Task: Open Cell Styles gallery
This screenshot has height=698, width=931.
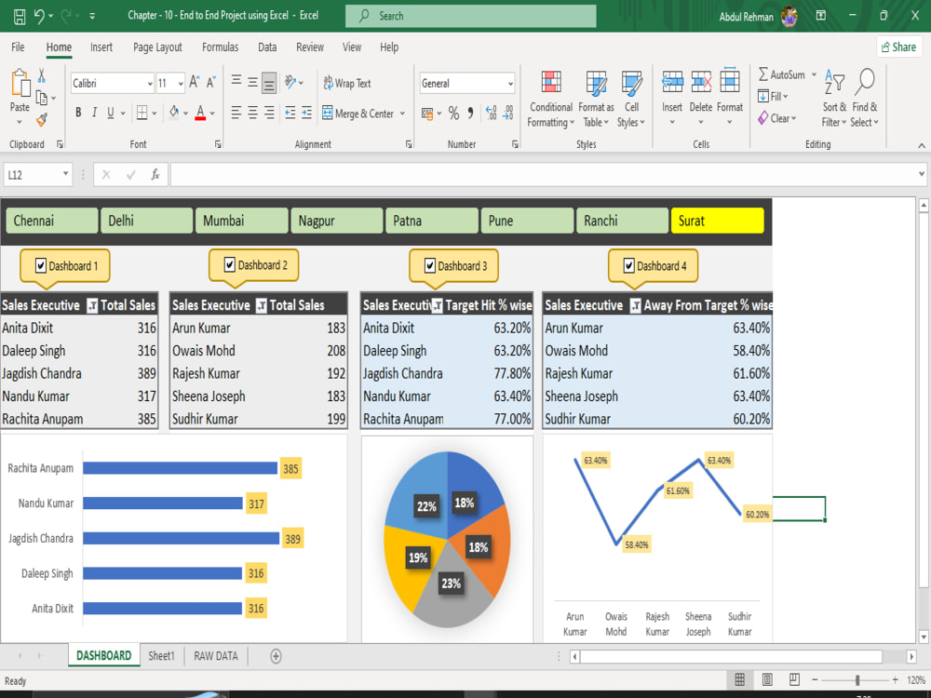Action: (631, 99)
